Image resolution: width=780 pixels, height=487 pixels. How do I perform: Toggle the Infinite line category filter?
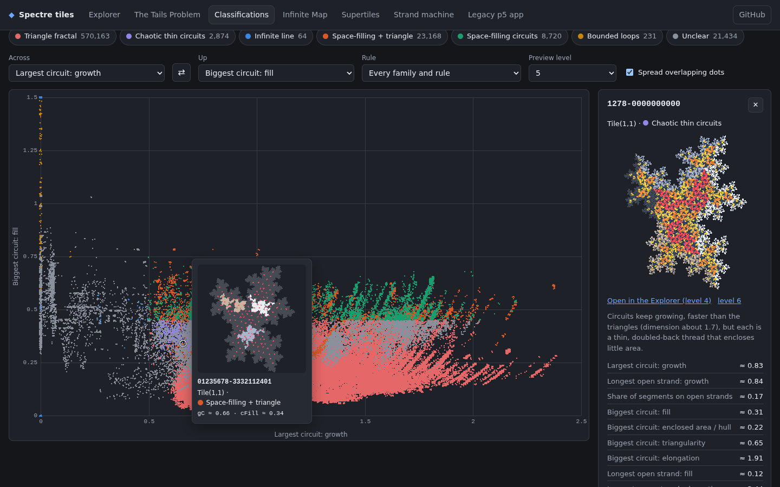click(x=276, y=36)
